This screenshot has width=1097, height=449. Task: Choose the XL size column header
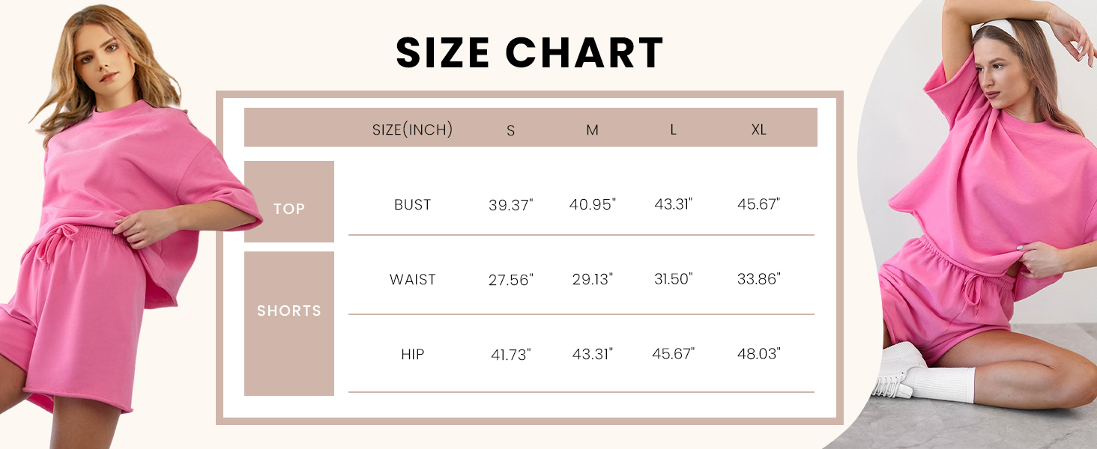click(x=758, y=129)
